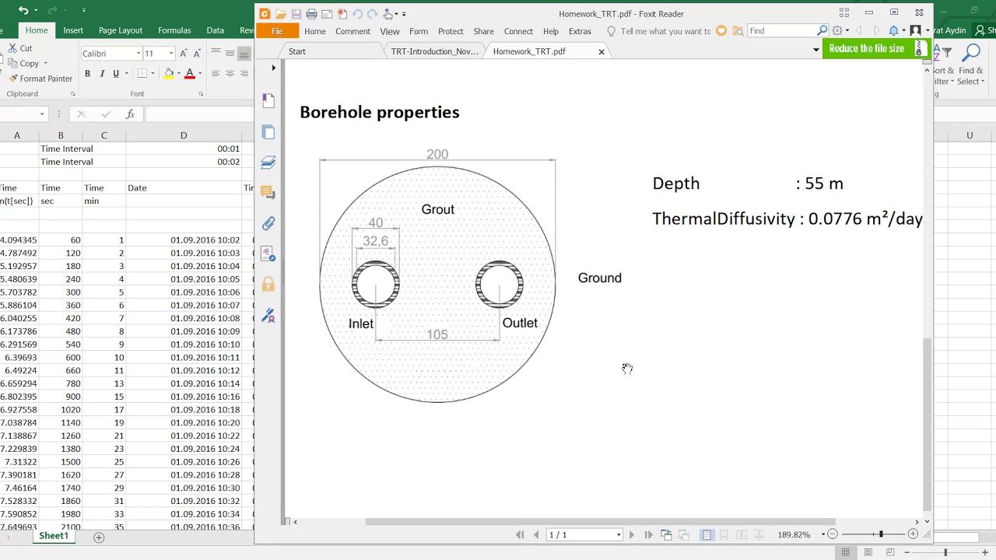Open the attachments paperclip panel in Foxit sidebar
The width and height of the screenshot is (996, 560).
click(268, 223)
